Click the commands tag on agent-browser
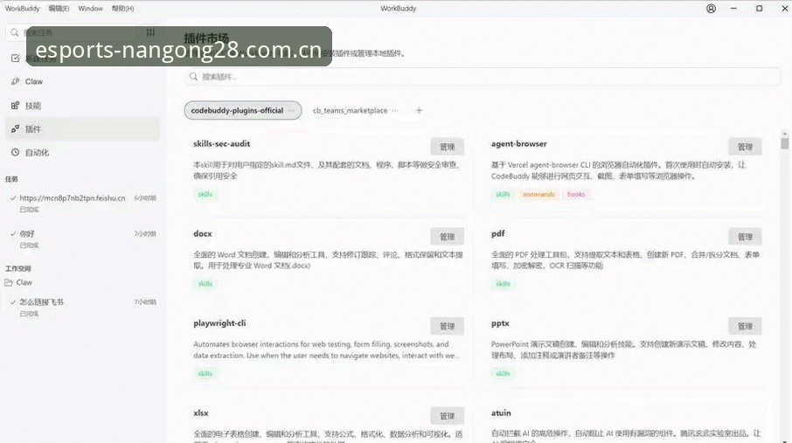 point(538,195)
